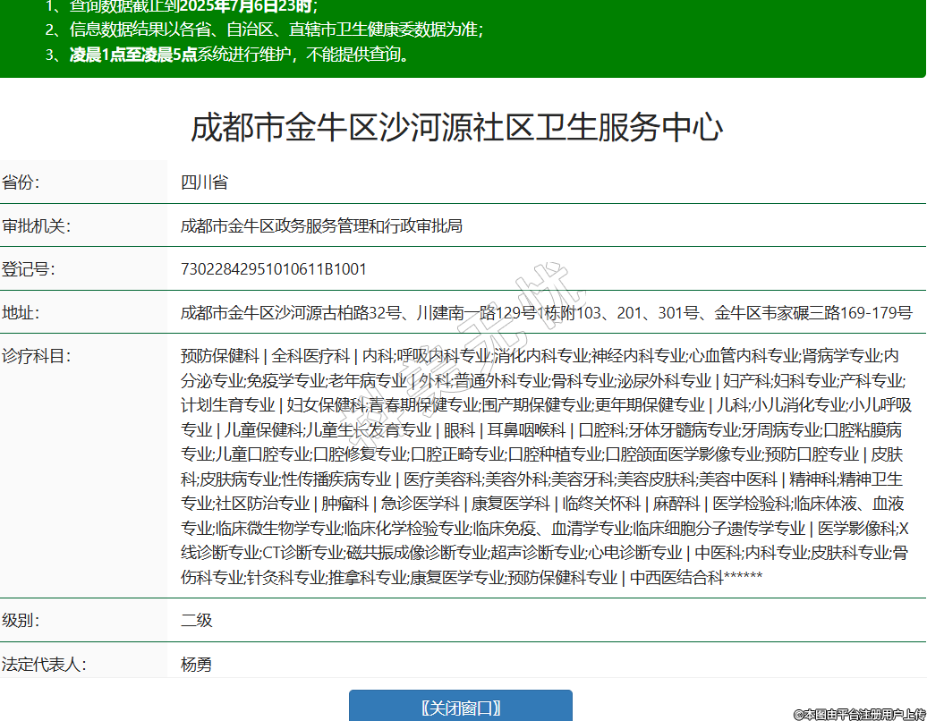Select the 诊疗科目 field label
This screenshot has width=927, height=721.
[36, 356]
